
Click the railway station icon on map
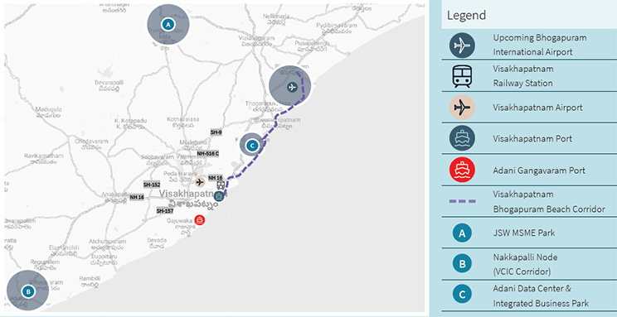(x=221, y=185)
